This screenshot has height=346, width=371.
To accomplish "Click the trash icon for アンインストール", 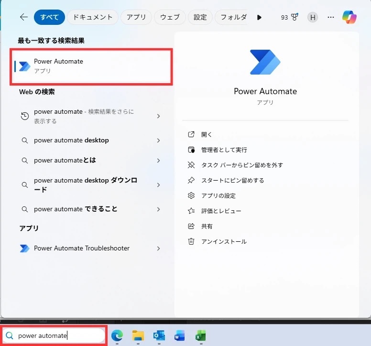I will (x=191, y=241).
